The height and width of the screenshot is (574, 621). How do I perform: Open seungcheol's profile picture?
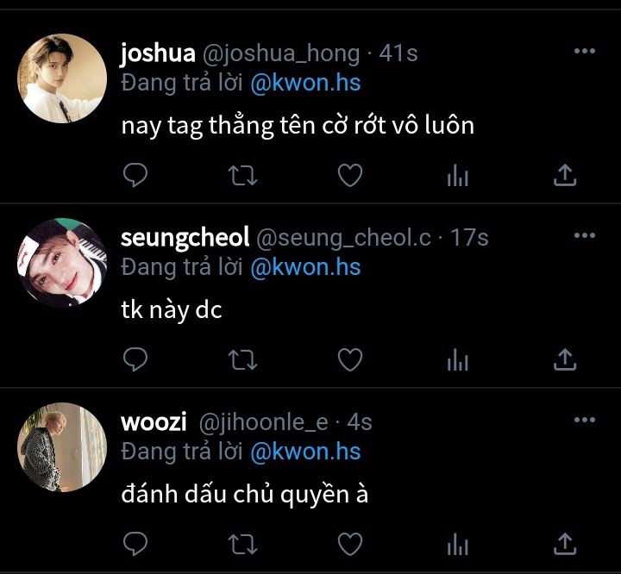[62, 263]
